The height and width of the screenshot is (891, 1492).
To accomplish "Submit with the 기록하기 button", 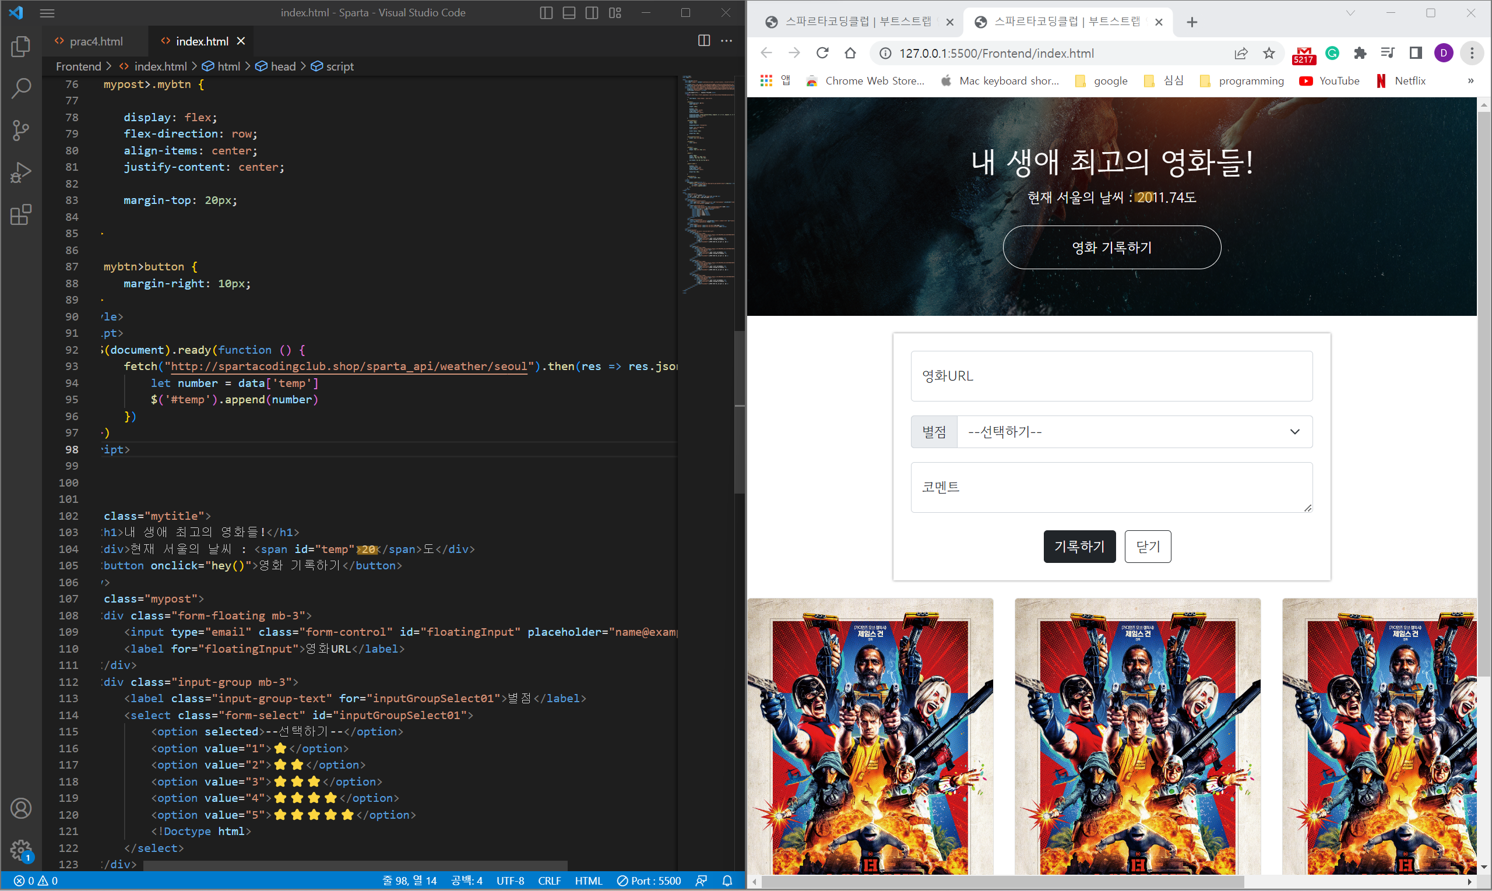I will click(x=1079, y=547).
